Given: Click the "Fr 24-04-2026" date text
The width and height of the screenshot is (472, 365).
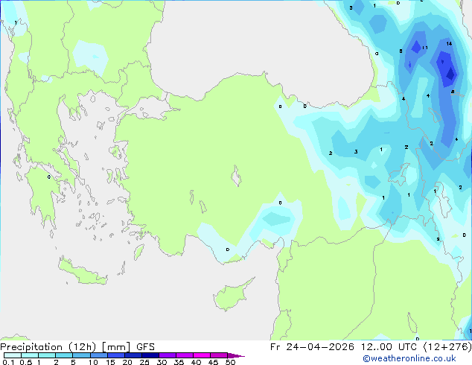Looking at the screenshot, I should tap(312, 347).
